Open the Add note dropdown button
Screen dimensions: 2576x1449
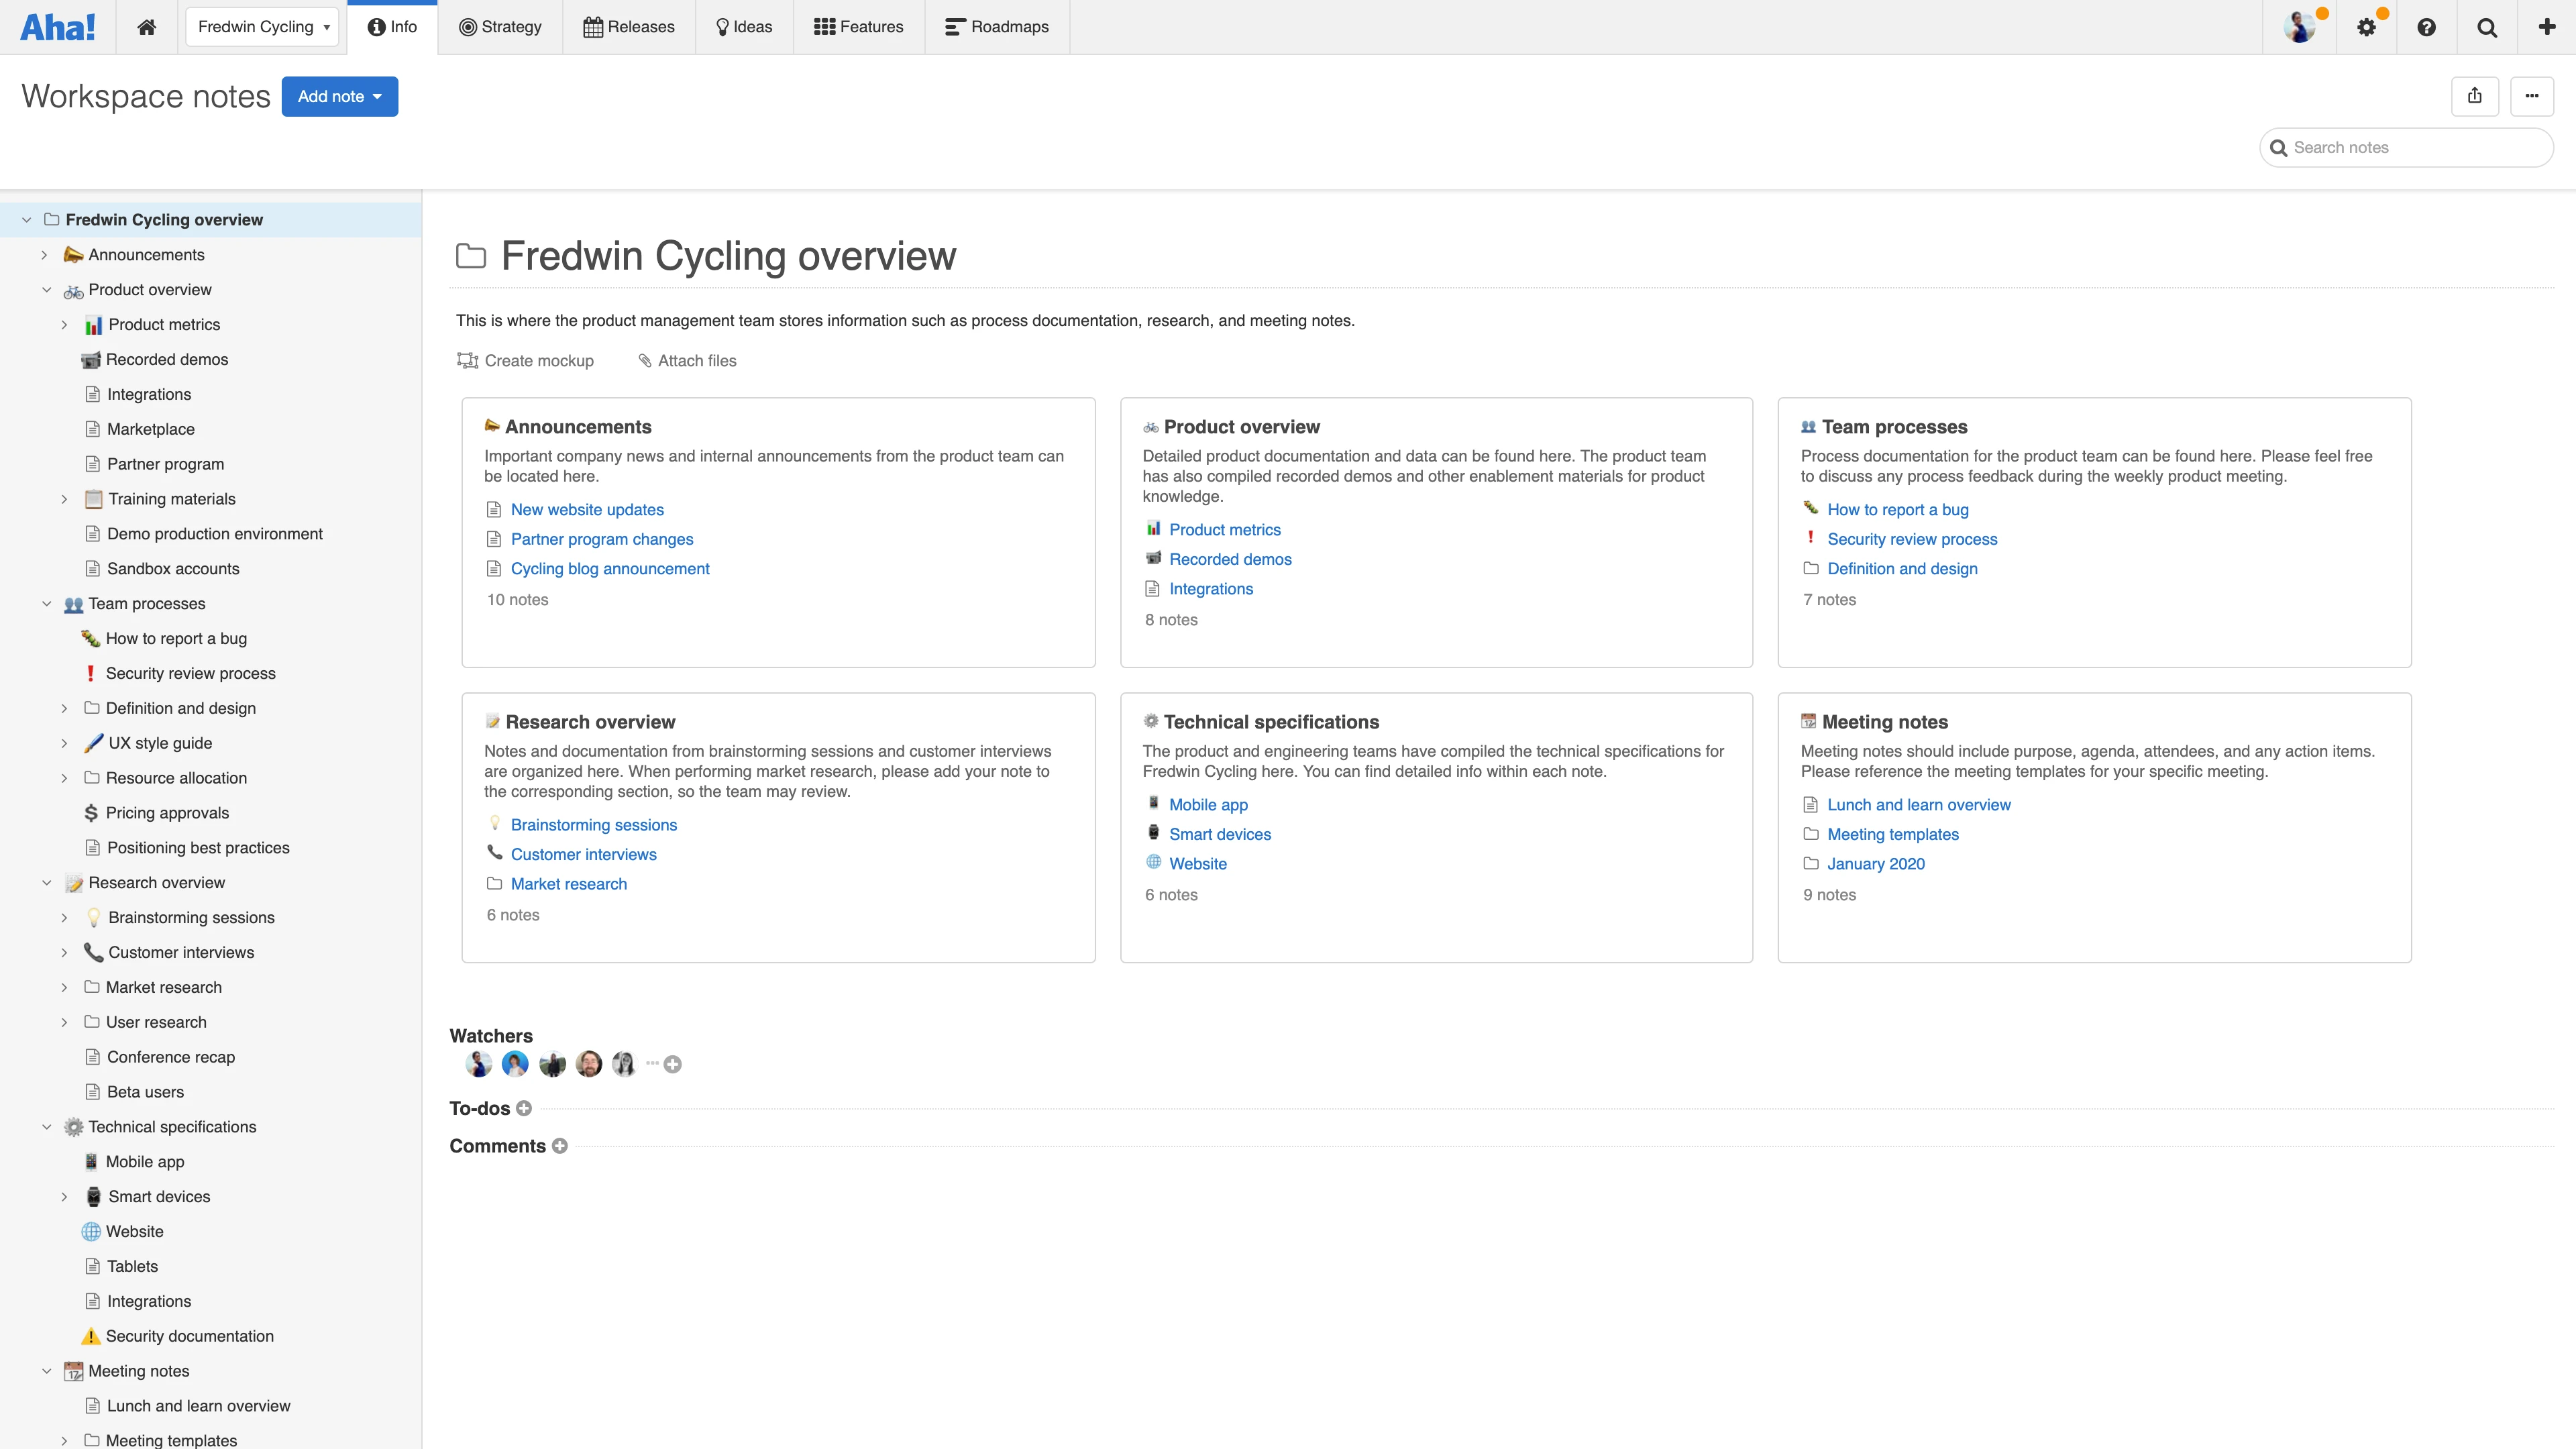[340, 96]
